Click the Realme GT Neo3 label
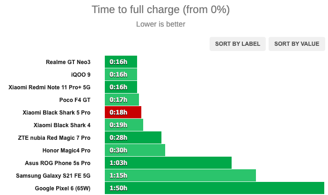The height and width of the screenshot is (195, 328). pos(68,62)
